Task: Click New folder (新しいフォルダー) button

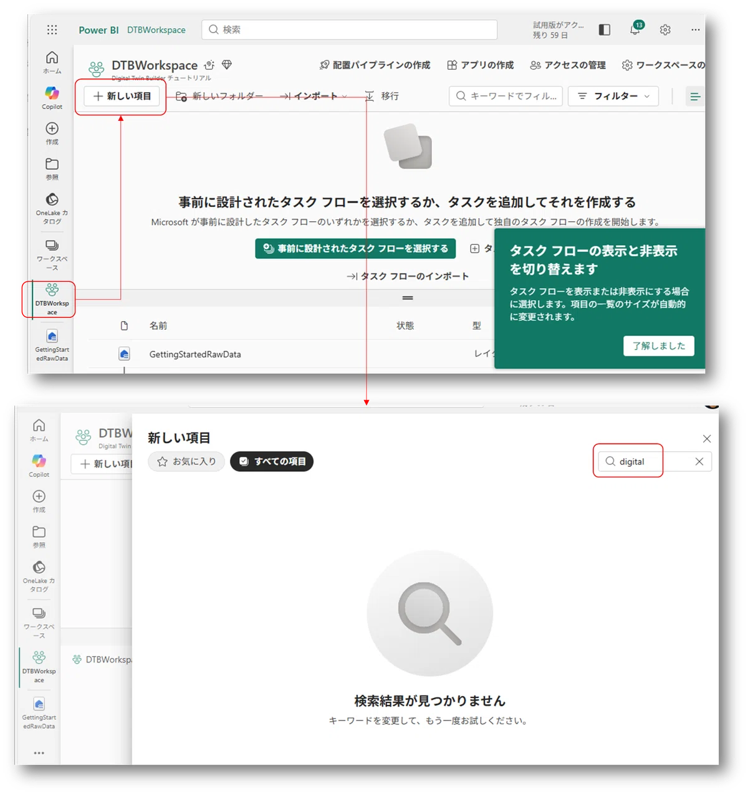Action: (219, 96)
